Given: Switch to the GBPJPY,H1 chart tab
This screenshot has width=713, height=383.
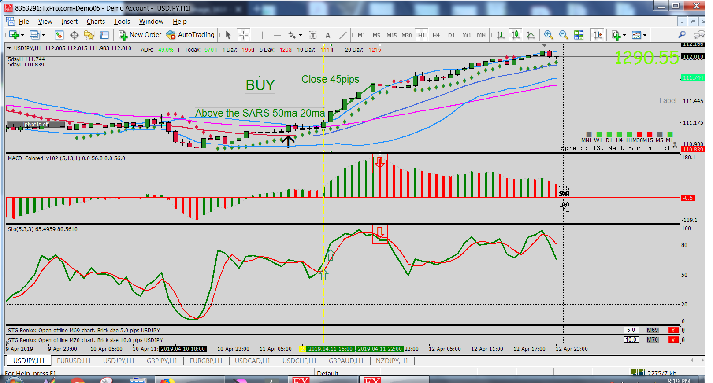Looking at the screenshot, I should [162, 361].
